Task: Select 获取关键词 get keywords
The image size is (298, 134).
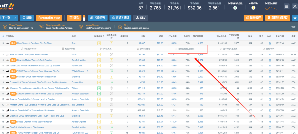Action: (144, 49)
